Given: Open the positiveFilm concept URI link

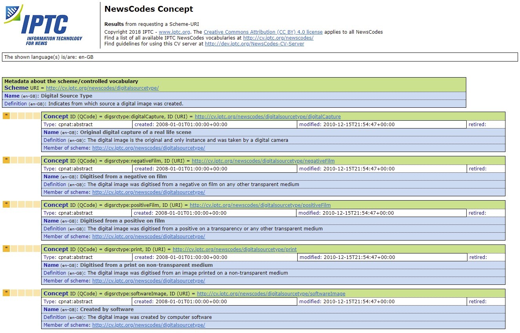Looking at the screenshot, I should (x=260, y=205).
